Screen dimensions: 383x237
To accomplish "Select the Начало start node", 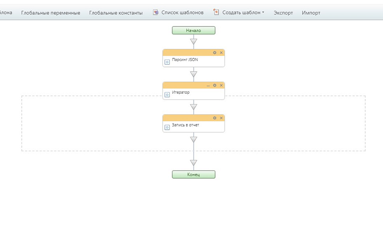I will 193,30.
